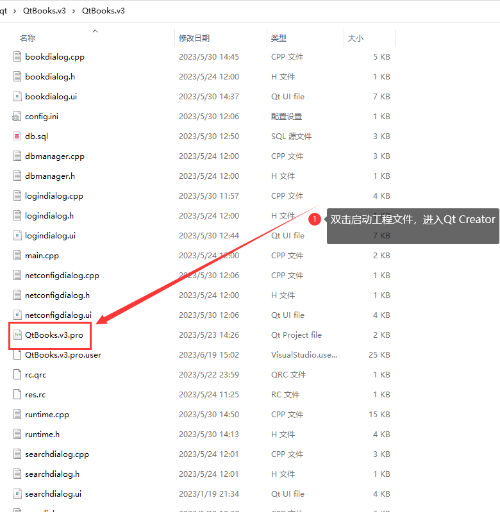Toggle sort direction arrow above 名称
500x514 pixels.
click(x=95, y=31)
